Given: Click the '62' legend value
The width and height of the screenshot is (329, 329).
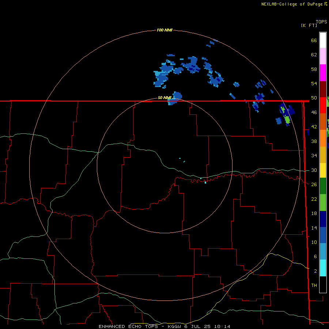Looking at the screenshot, I should 314,55.
